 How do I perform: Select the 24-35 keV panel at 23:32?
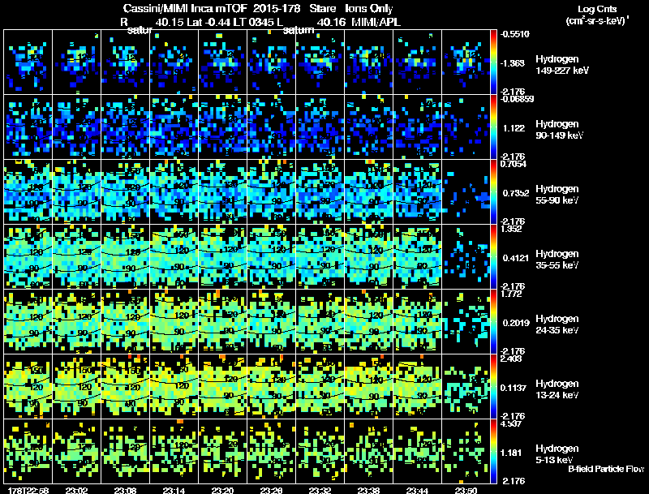pos(320,322)
